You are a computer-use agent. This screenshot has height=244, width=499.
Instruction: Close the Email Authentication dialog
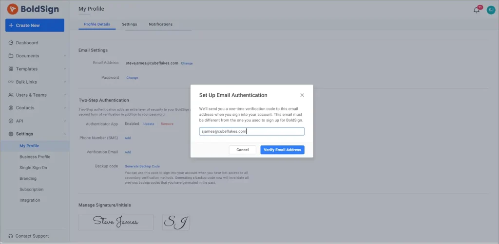(x=302, y=95)
